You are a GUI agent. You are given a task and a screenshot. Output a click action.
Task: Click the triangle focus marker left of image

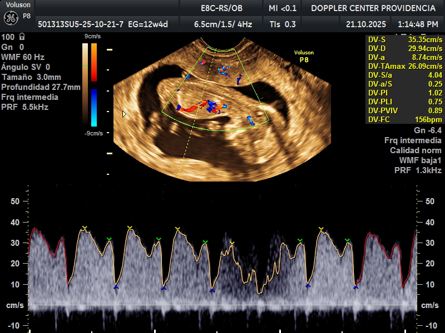124,114
